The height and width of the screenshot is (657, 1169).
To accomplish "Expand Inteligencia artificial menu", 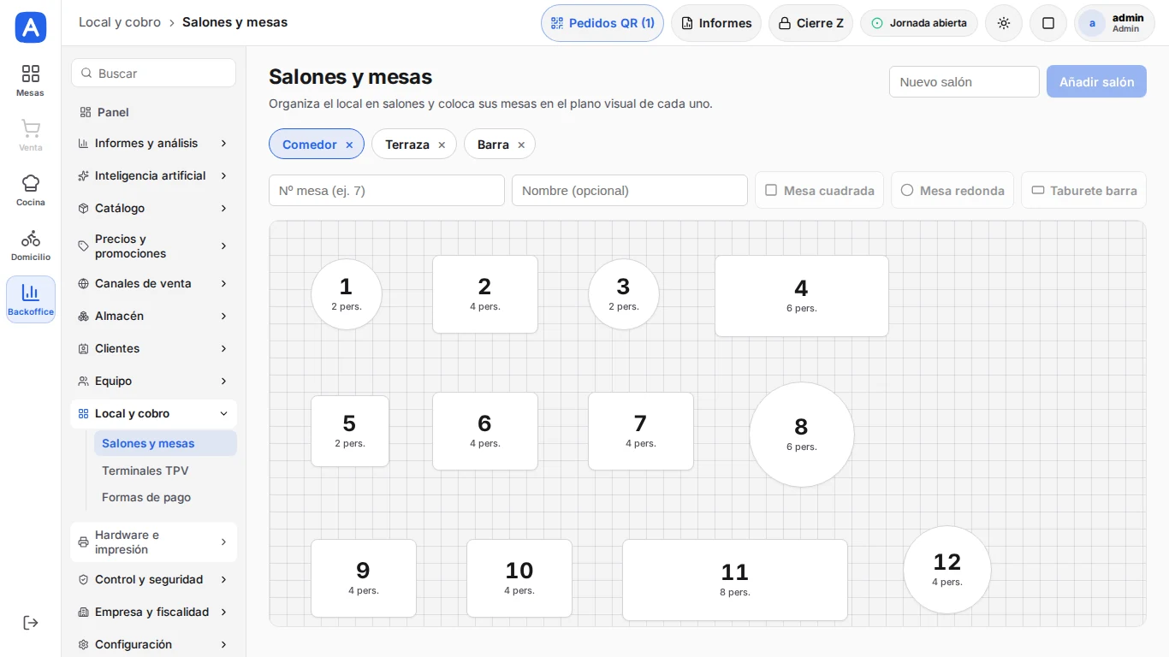I will [153, 176].
